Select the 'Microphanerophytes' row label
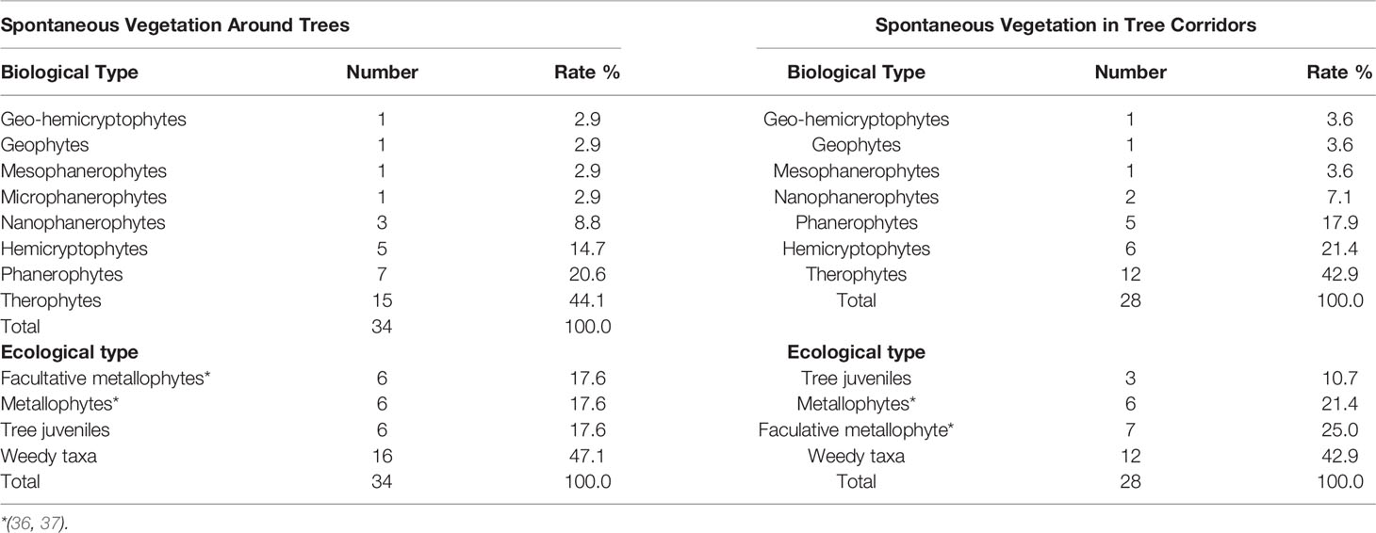Viewport: 1376px width, 533px height. 83,197
